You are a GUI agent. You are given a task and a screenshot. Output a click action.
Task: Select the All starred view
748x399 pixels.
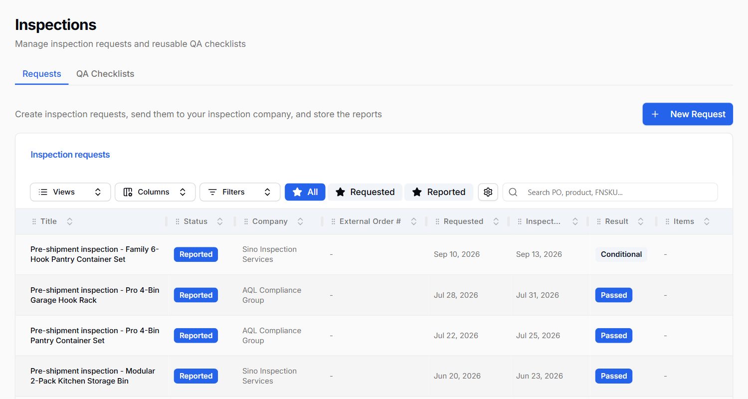pos(305,192)
